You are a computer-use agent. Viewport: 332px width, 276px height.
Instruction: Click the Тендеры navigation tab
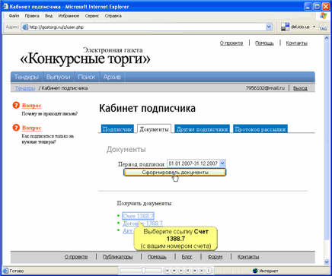pos(27,77)
